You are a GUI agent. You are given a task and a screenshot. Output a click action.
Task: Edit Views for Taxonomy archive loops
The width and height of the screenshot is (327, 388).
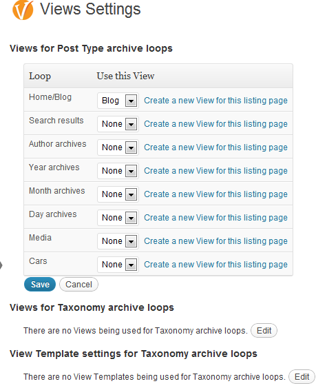tap(264, 331)
